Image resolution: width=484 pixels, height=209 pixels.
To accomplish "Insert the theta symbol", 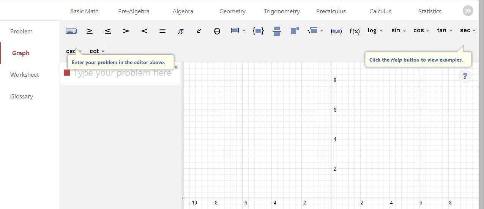I will click(x=217, y=31).
